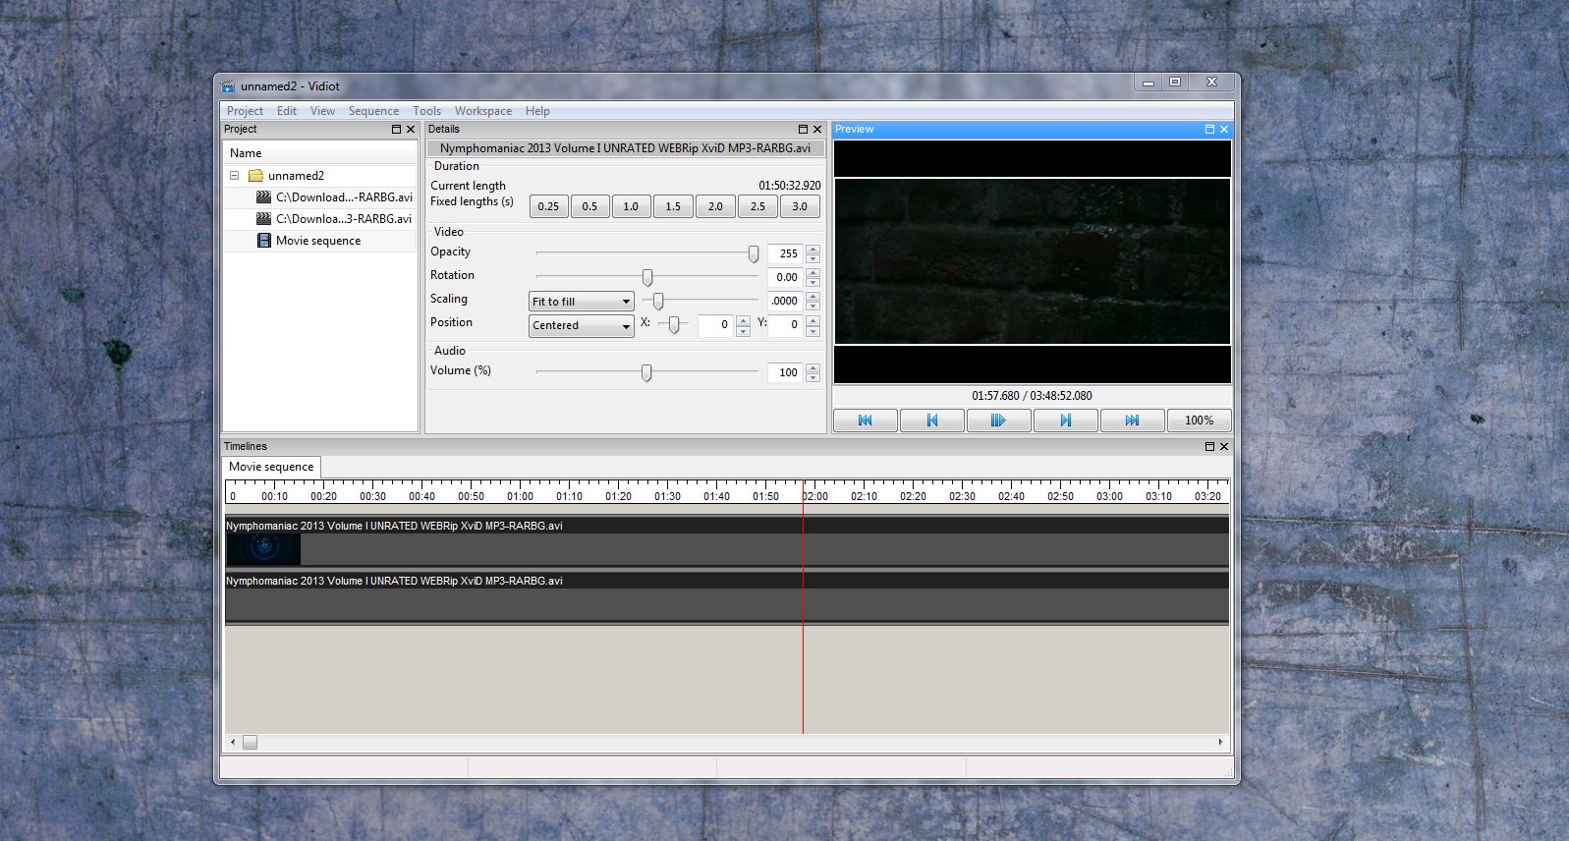Viewport: 1569px width, 841px height.
Task: Open the Position 'Centered' dropdown
Action: pyautogui.click(x=582, y=325)
